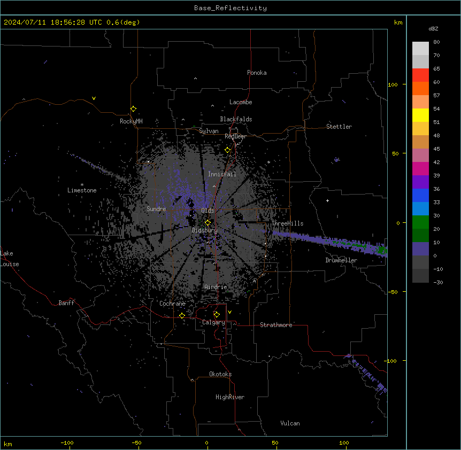Image resolution: width=461 pixels, height=450 pixels.
Task: Click the Olds town label
Action: 208,211
